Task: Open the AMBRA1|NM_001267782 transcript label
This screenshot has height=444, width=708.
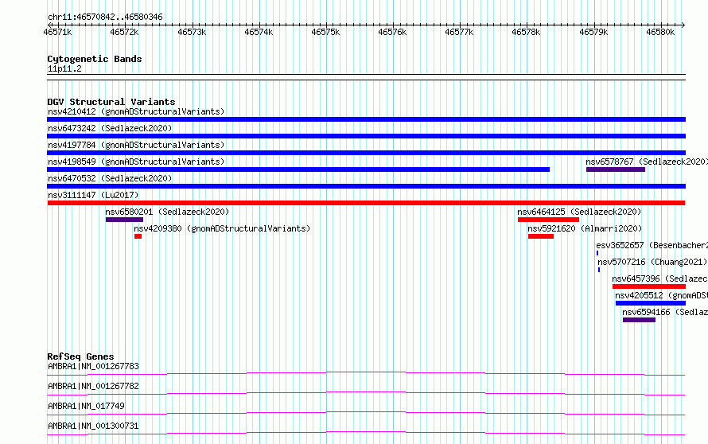Action: 93,386
